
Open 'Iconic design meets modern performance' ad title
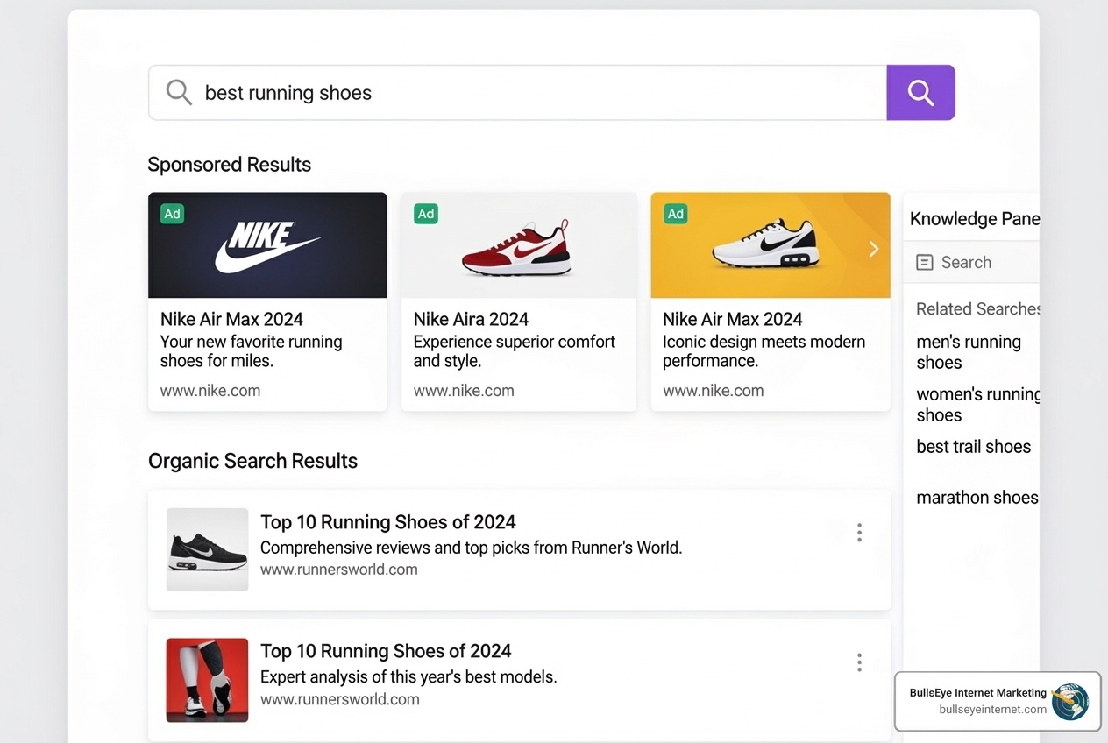[x=733, y=319]
